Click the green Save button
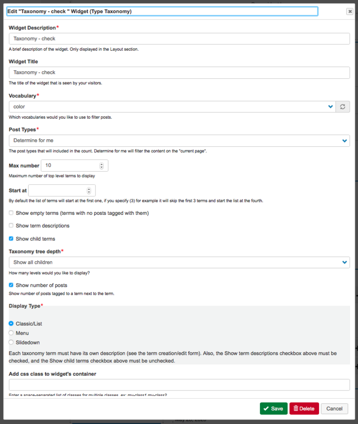The width and height of the screenshot is (358, 424). [273, 408]
